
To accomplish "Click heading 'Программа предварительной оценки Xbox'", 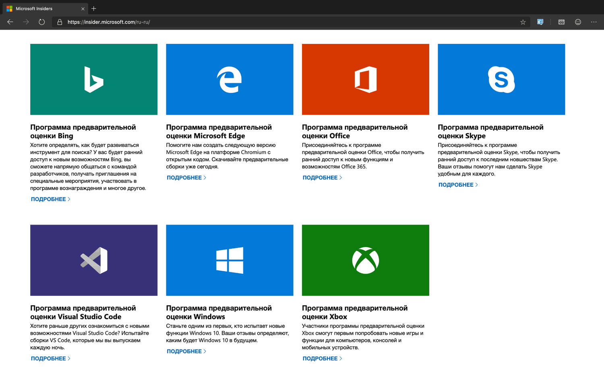I will point(355,312).
